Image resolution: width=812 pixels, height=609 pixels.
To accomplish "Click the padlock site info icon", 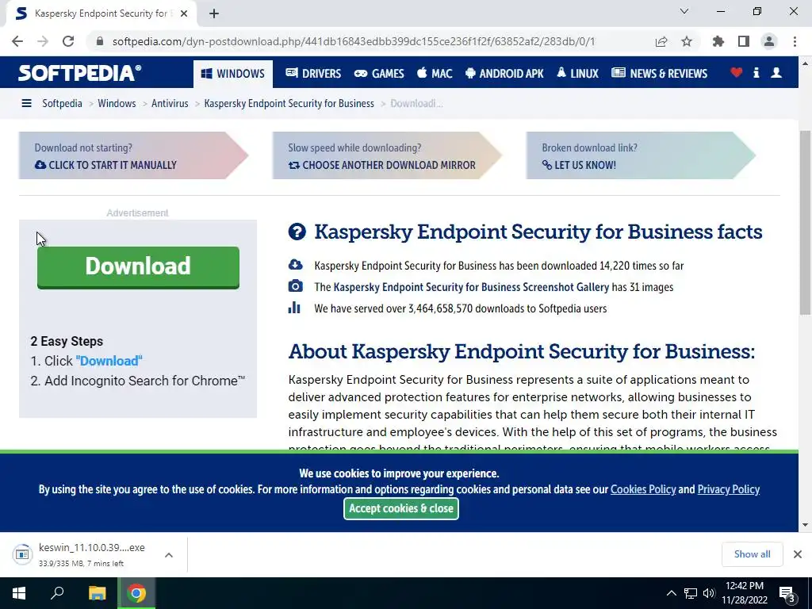I will click(x=100, y=41).
